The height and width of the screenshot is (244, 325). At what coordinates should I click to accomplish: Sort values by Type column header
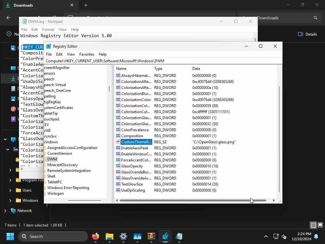[171, 69]
